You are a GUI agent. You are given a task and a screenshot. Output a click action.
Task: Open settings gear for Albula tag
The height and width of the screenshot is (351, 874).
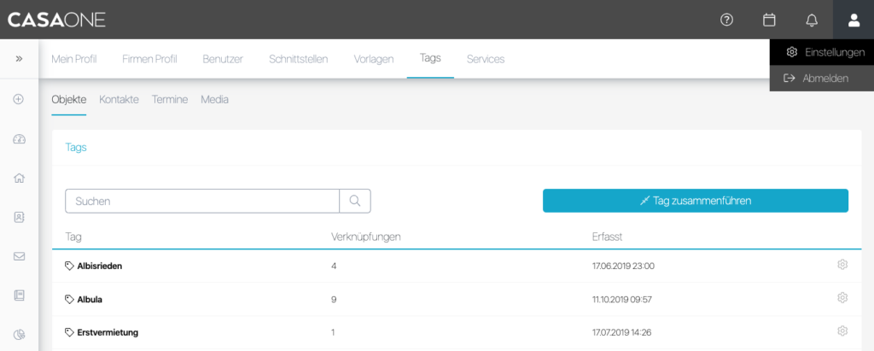pos(842,298)
